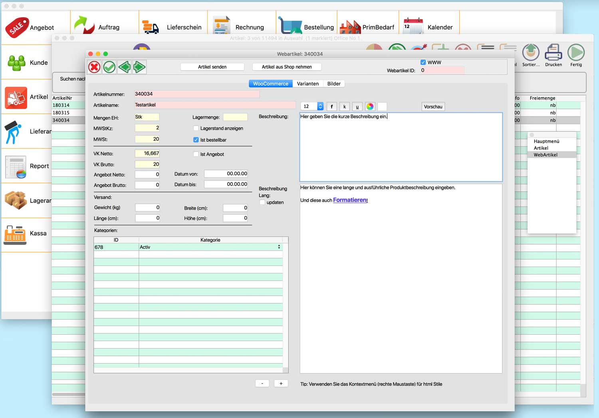The width and height of the screenshot is (599, 418).
Task: Click Datum bis date field
Action: click(226, 184)
